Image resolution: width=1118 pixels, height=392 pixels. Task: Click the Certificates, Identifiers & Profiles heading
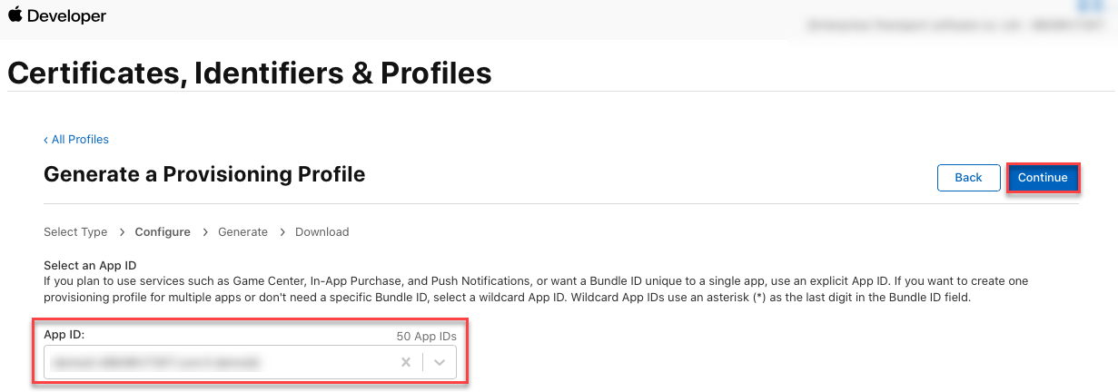[250, 73]
